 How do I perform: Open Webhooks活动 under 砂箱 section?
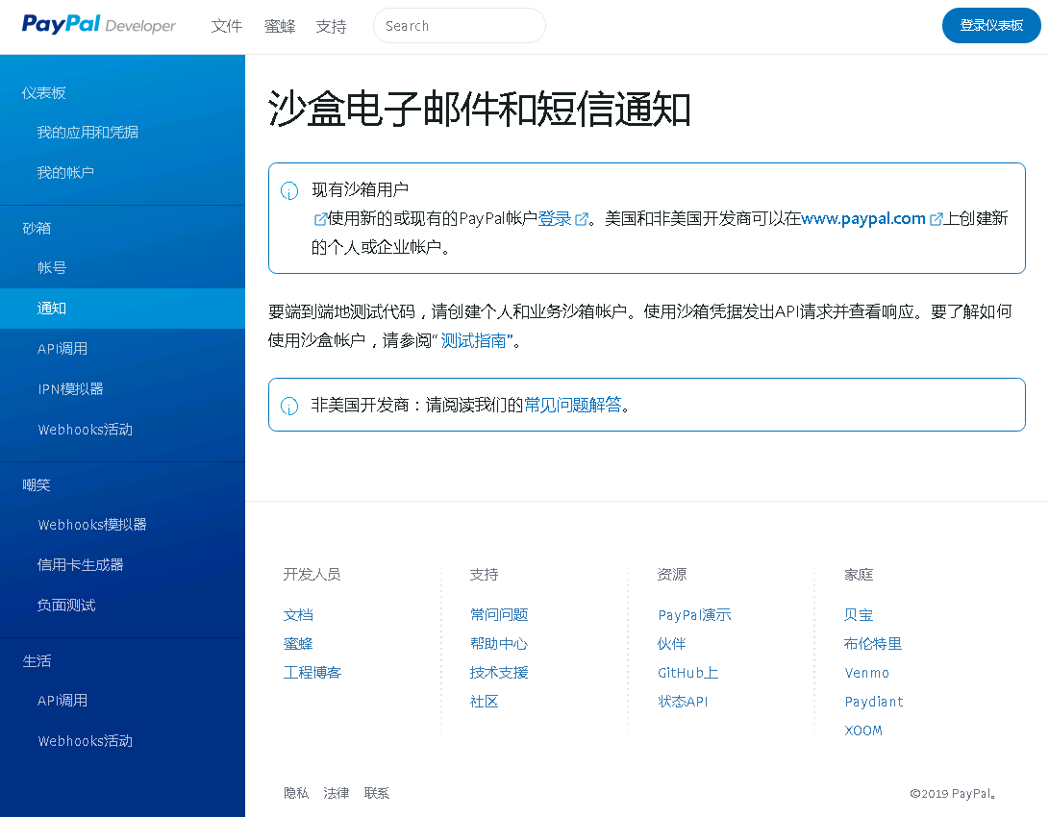click(x=85, y=430)
